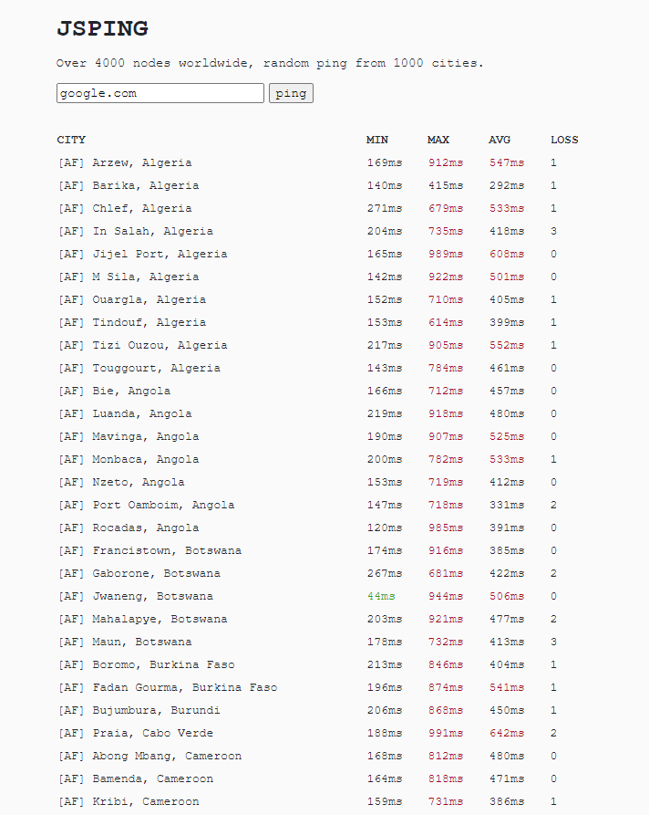
Task: Click the green 44ms minimum value
Action: click(381, 596)
